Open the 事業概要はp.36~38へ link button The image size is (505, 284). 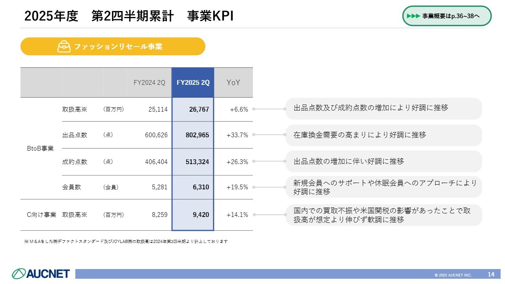click(447, 16)
